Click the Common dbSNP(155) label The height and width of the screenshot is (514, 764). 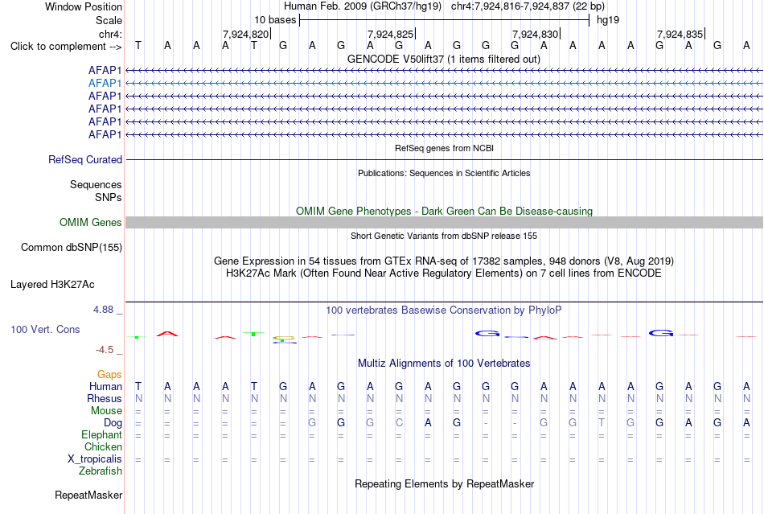71,248
